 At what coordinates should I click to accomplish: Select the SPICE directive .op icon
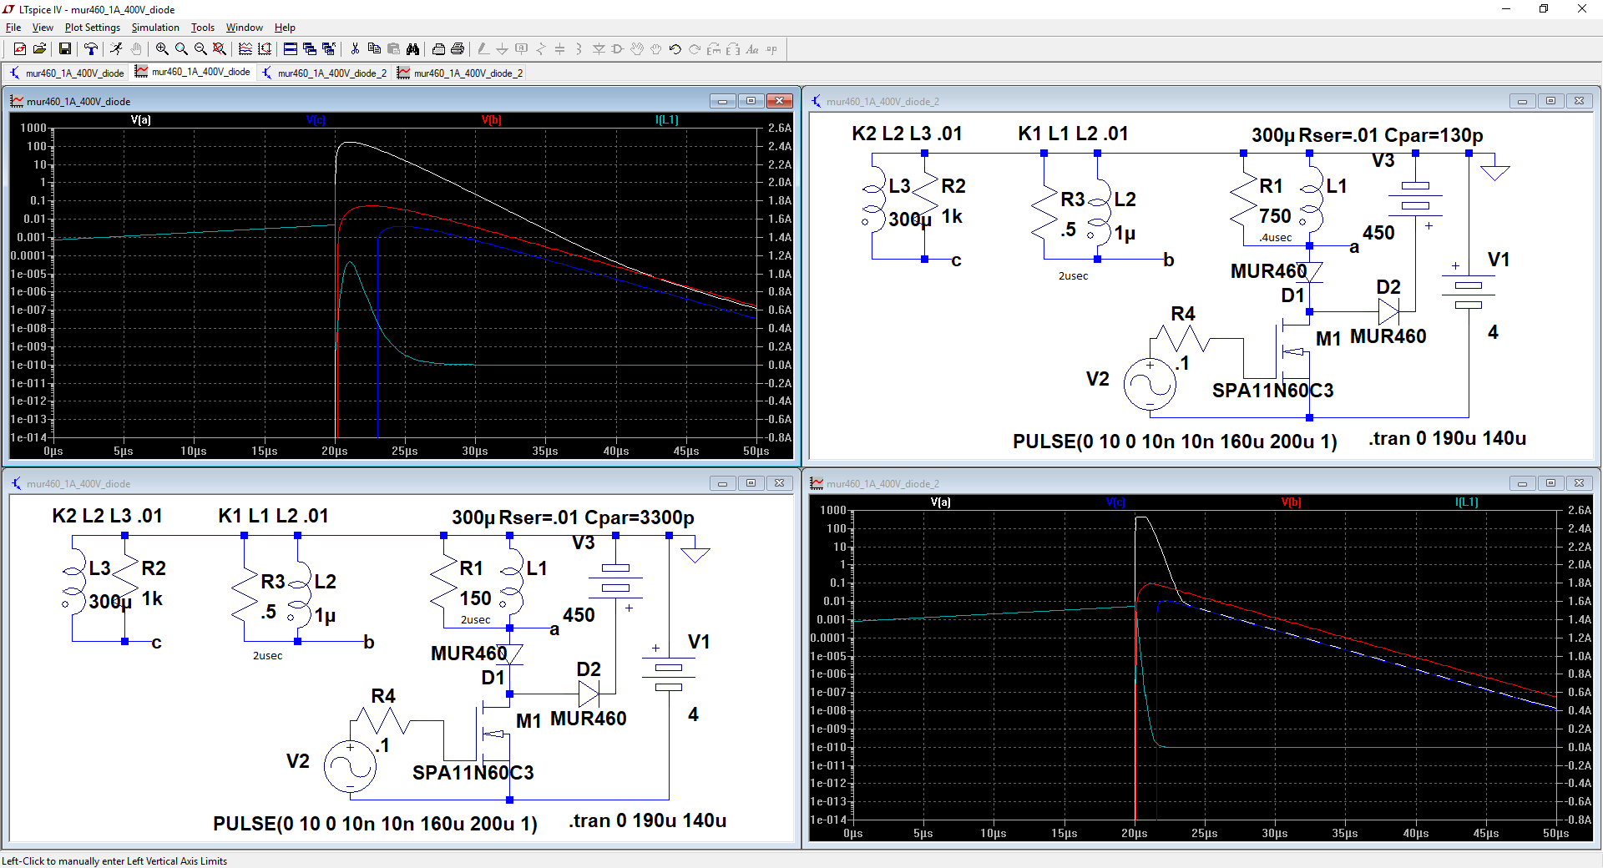click(x=771, y=49)
